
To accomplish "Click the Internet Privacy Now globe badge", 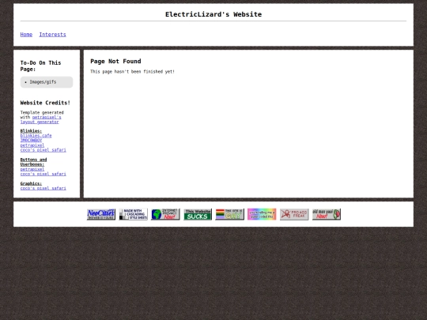I will (x=165, y=214).
